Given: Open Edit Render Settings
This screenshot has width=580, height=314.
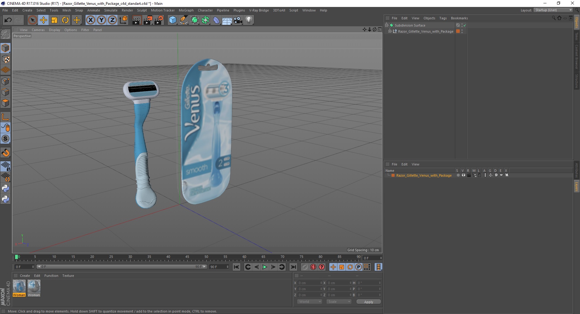Looking at the screenshot, I should (x=159, y=20).
